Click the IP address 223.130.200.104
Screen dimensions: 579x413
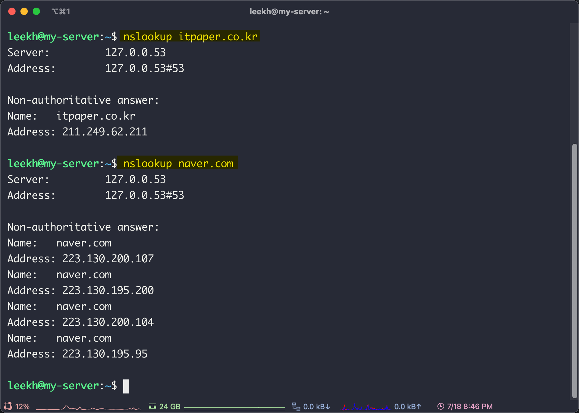(108, 322)
